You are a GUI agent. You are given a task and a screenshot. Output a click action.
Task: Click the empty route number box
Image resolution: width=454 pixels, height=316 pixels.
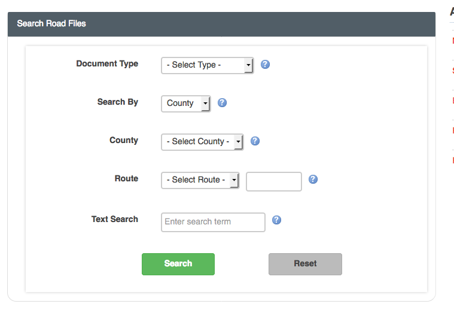[273, 181]
